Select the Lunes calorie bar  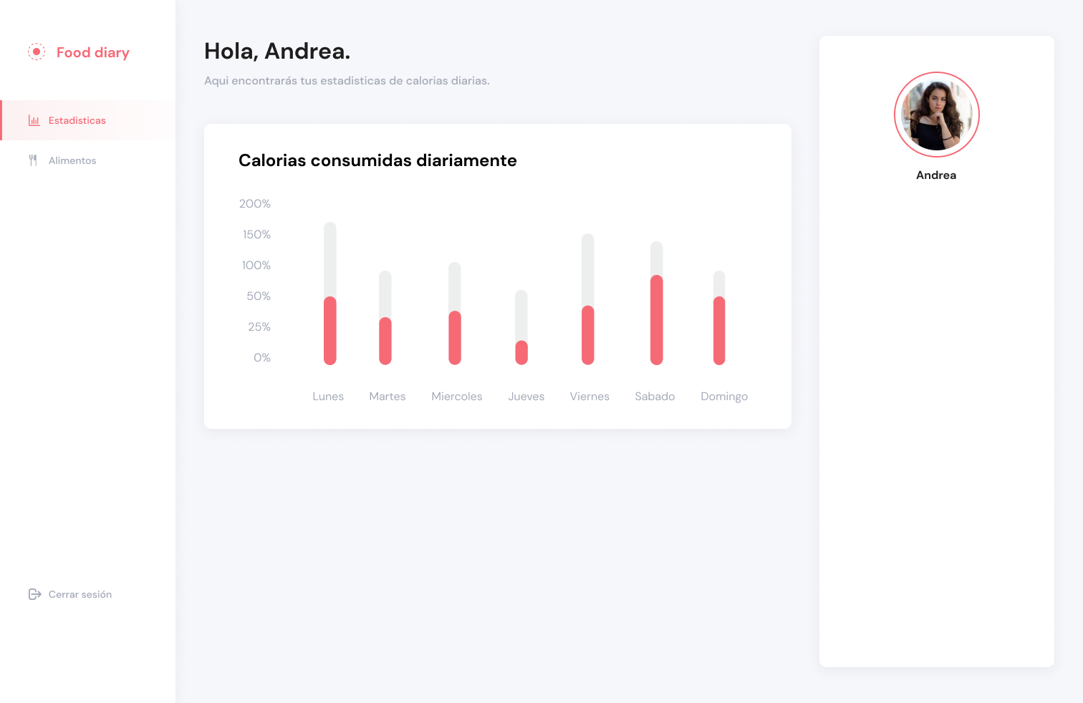[x=330, y=294]
